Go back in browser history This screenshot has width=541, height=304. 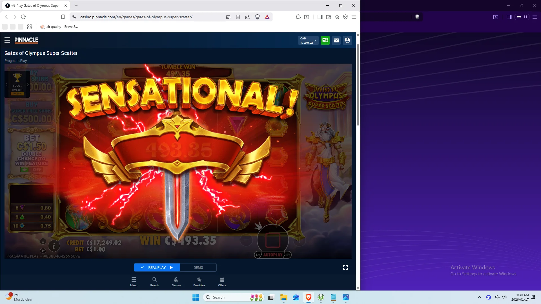6,17
